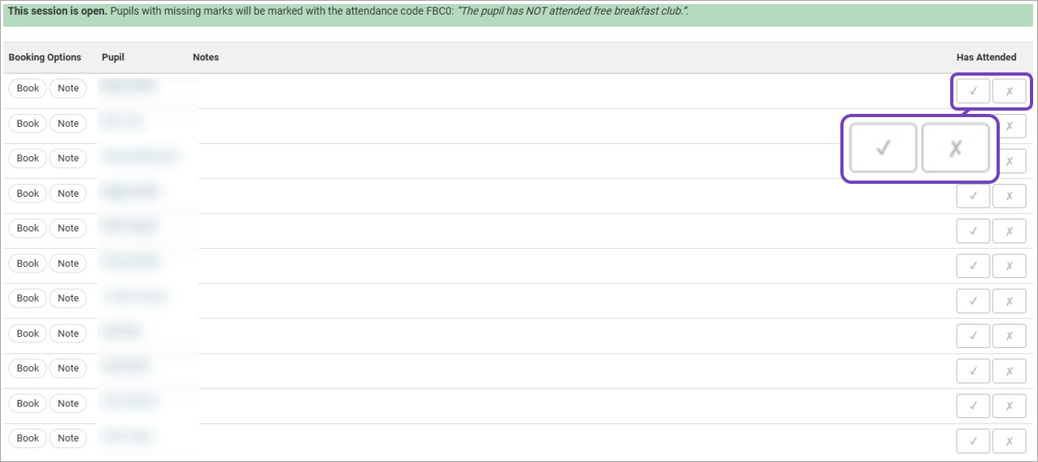This screenshot has width=1038, height=462.
Task: Toggle attended tick in the tenth row
Action: [x=973, y=406]
